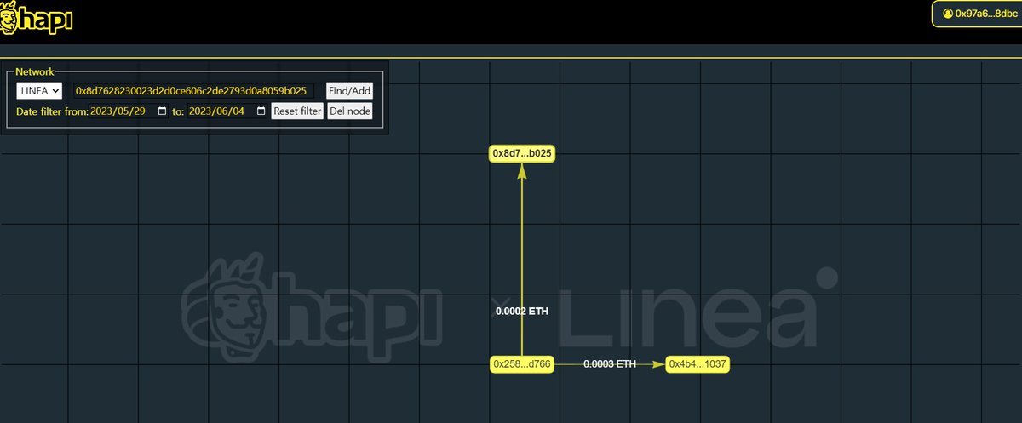Image resolution: width=1022 pixels, height=423 pixels.
Task: Click the Find/Add button
Action: (x=349, y=90)
